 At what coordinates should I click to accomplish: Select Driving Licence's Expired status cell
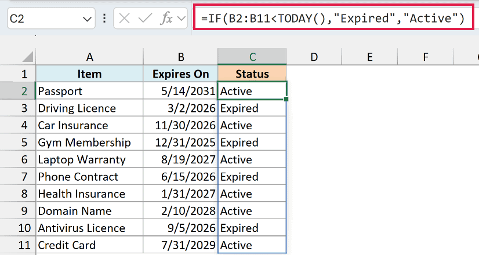252,108
